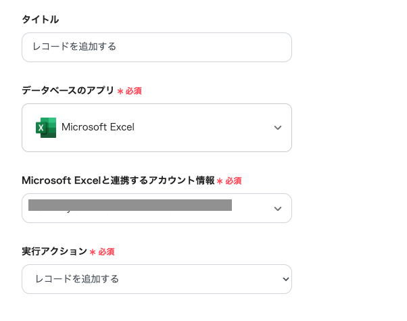Click the red asterisk next to アカウント情報

(220, 181)
